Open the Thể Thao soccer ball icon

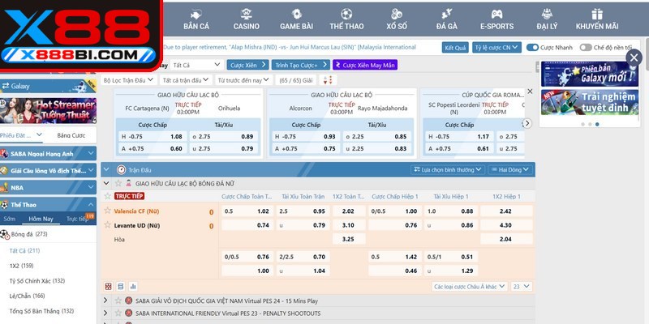coord(346,14)
